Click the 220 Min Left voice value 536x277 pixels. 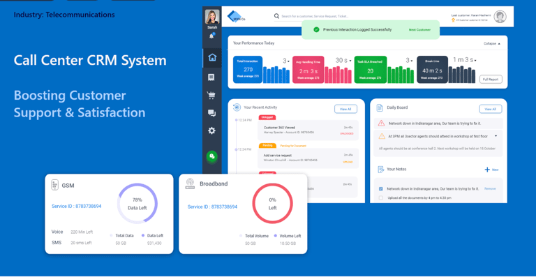pos(82,232)
